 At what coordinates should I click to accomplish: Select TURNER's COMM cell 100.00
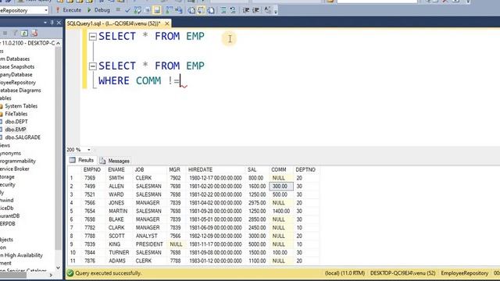[281, 253]
